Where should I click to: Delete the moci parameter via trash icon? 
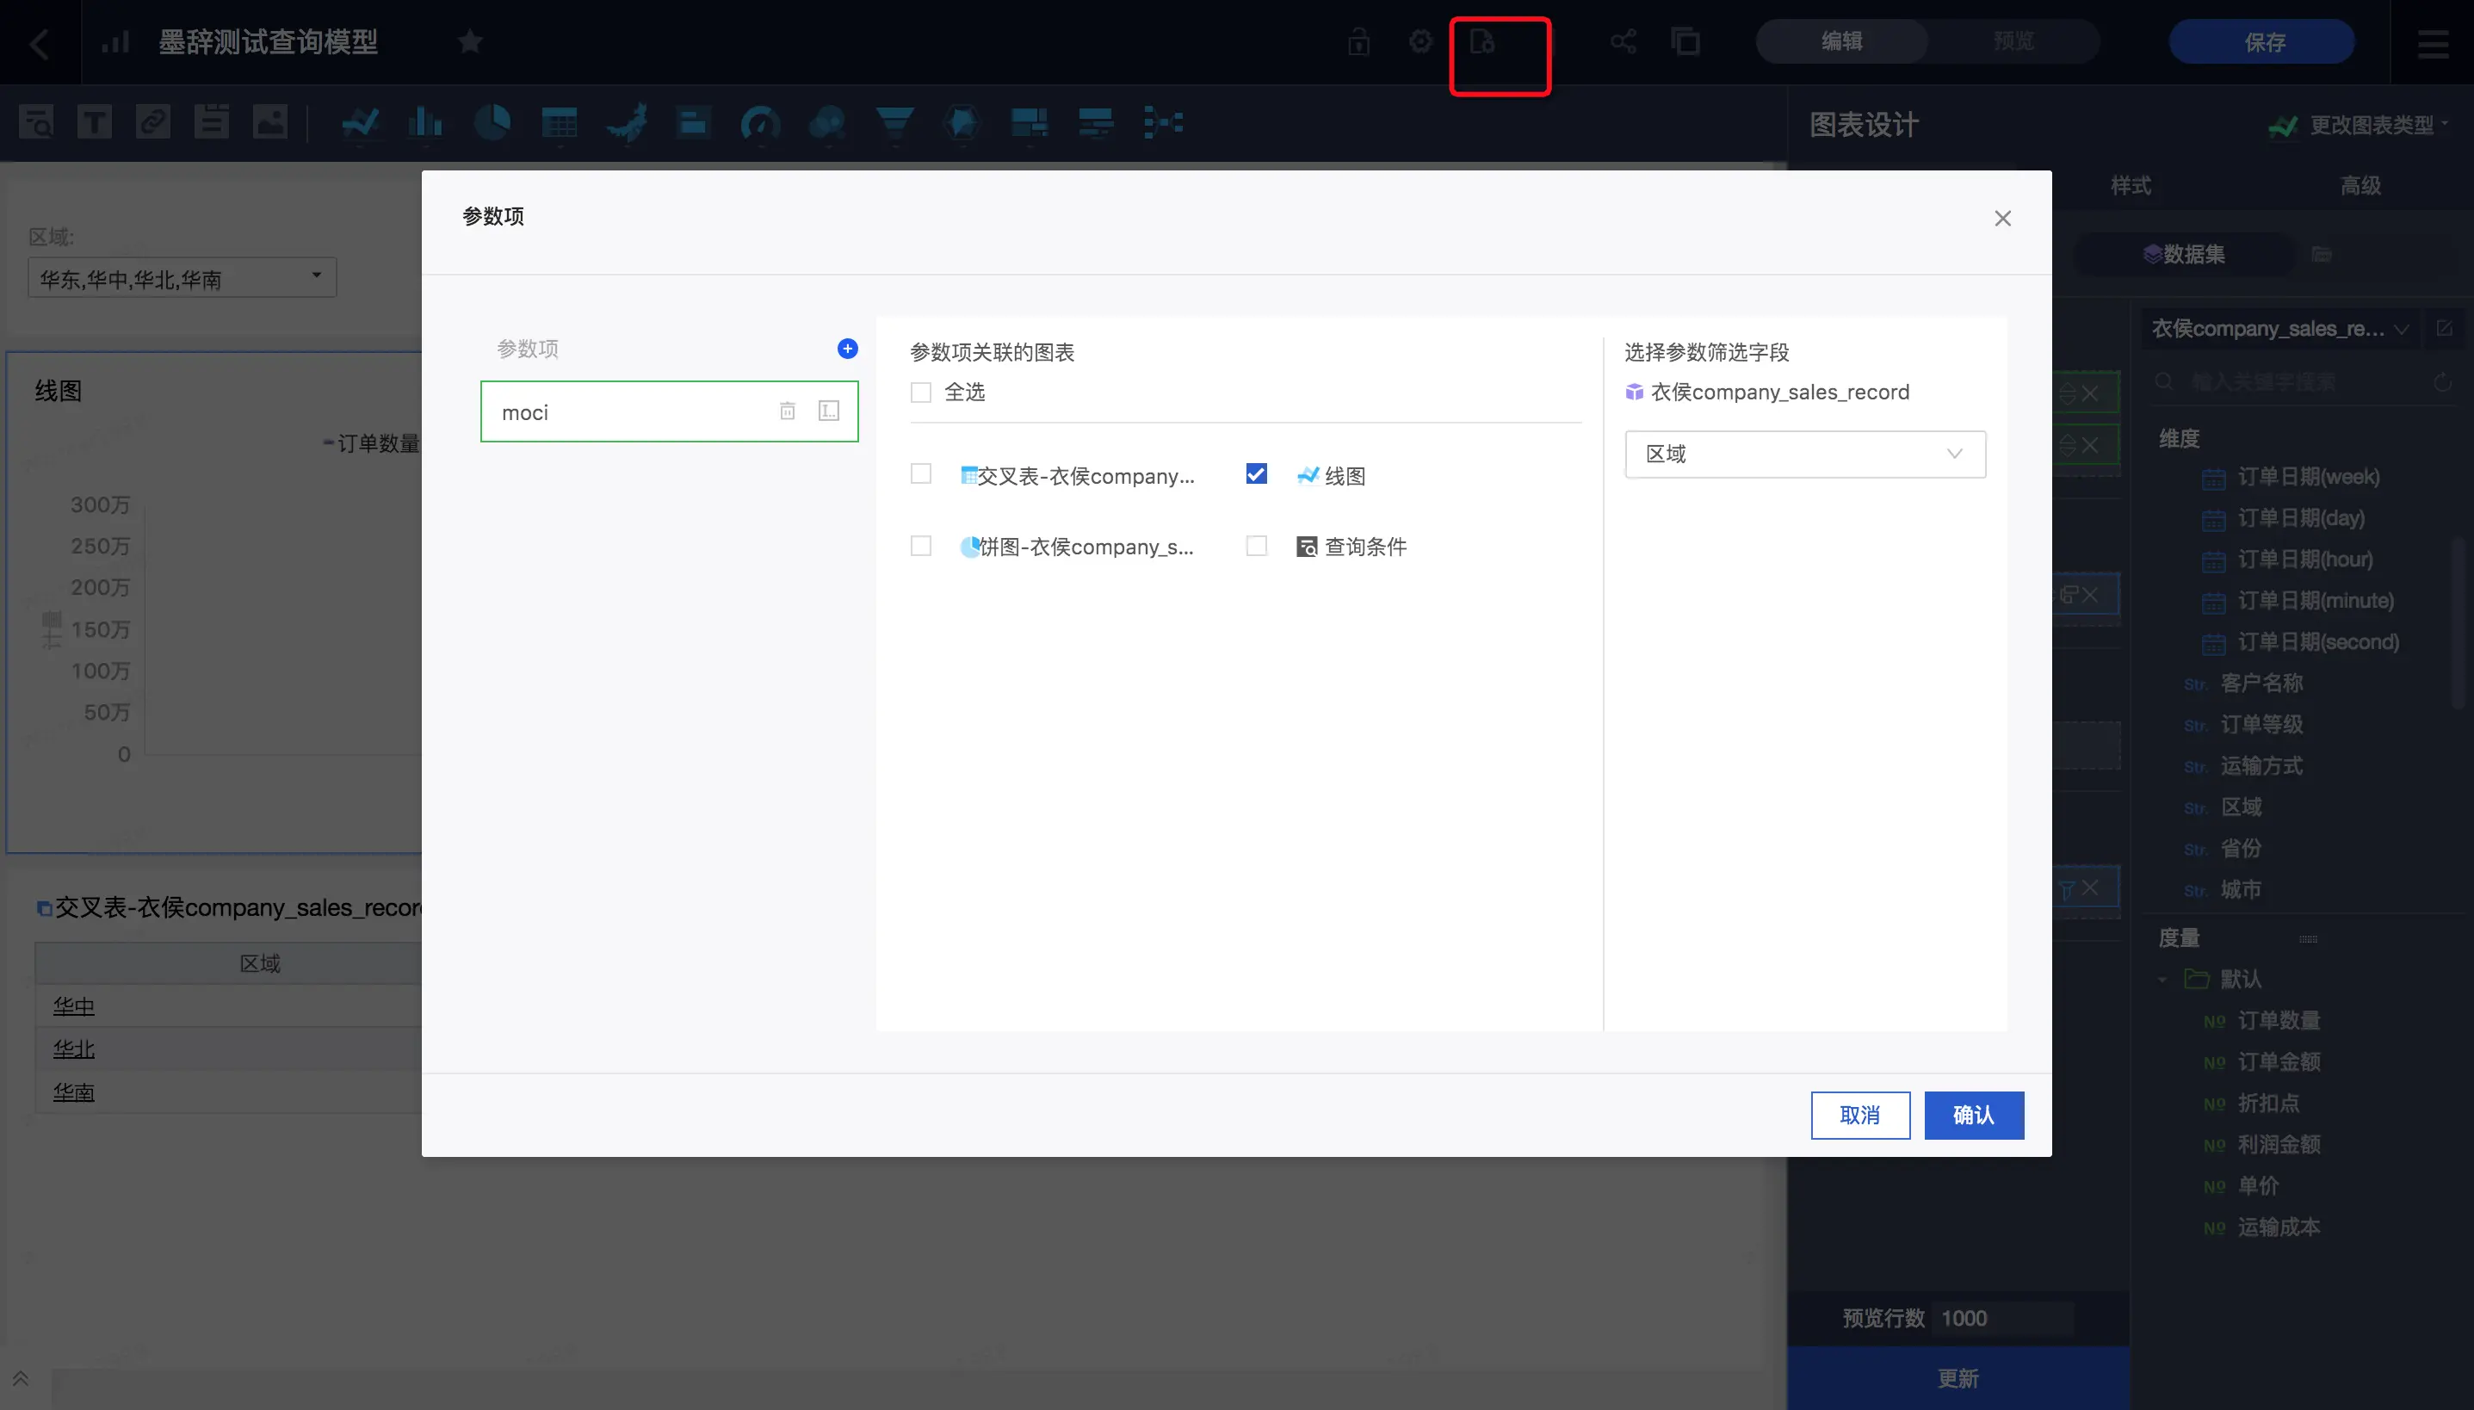coord(788,411)
